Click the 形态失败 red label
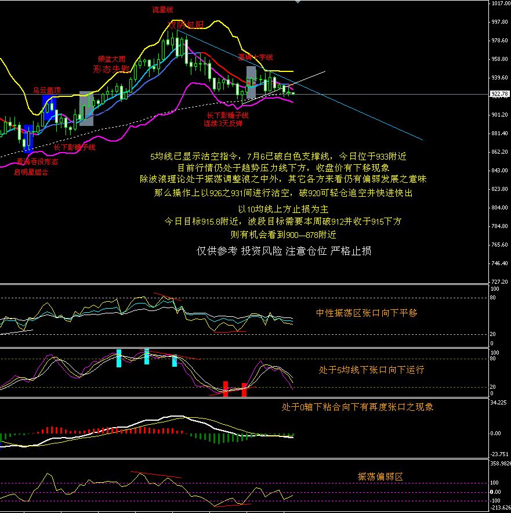 [x=111, y=68]
